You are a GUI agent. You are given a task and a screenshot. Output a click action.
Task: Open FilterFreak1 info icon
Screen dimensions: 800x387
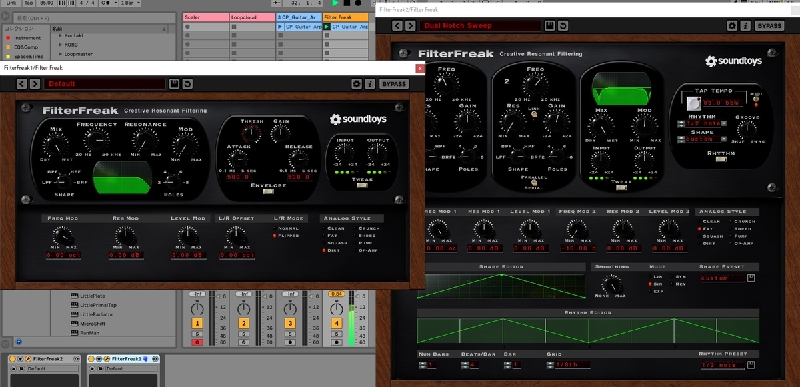369,84
